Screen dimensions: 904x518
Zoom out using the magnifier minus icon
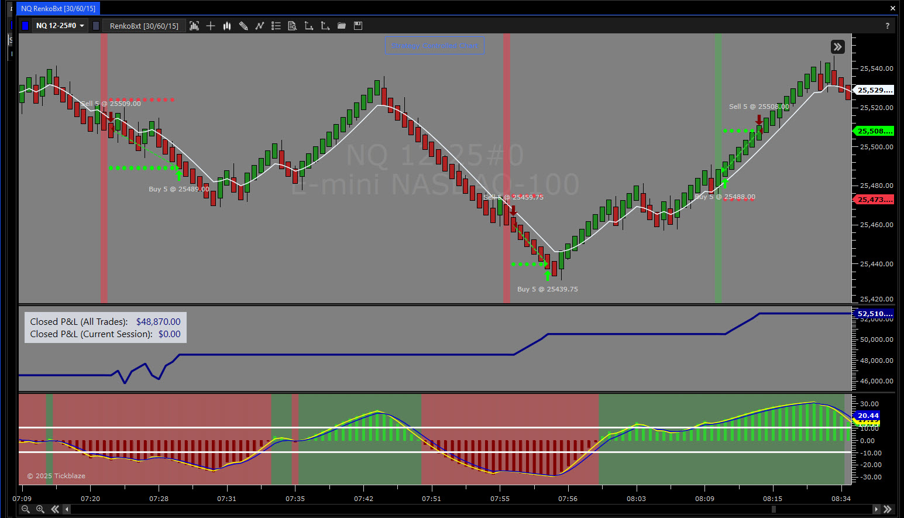(26, 509)
